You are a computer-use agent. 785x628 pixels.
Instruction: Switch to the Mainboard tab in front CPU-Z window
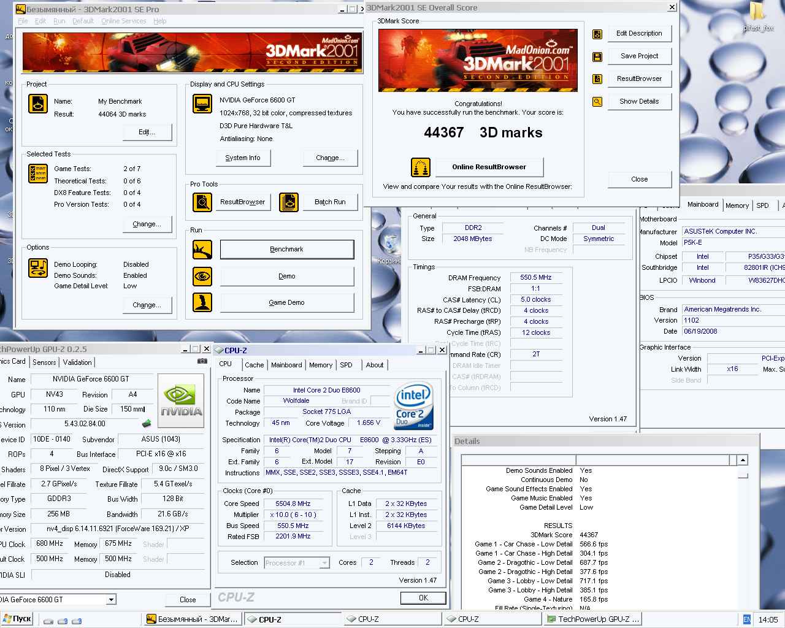286,365
